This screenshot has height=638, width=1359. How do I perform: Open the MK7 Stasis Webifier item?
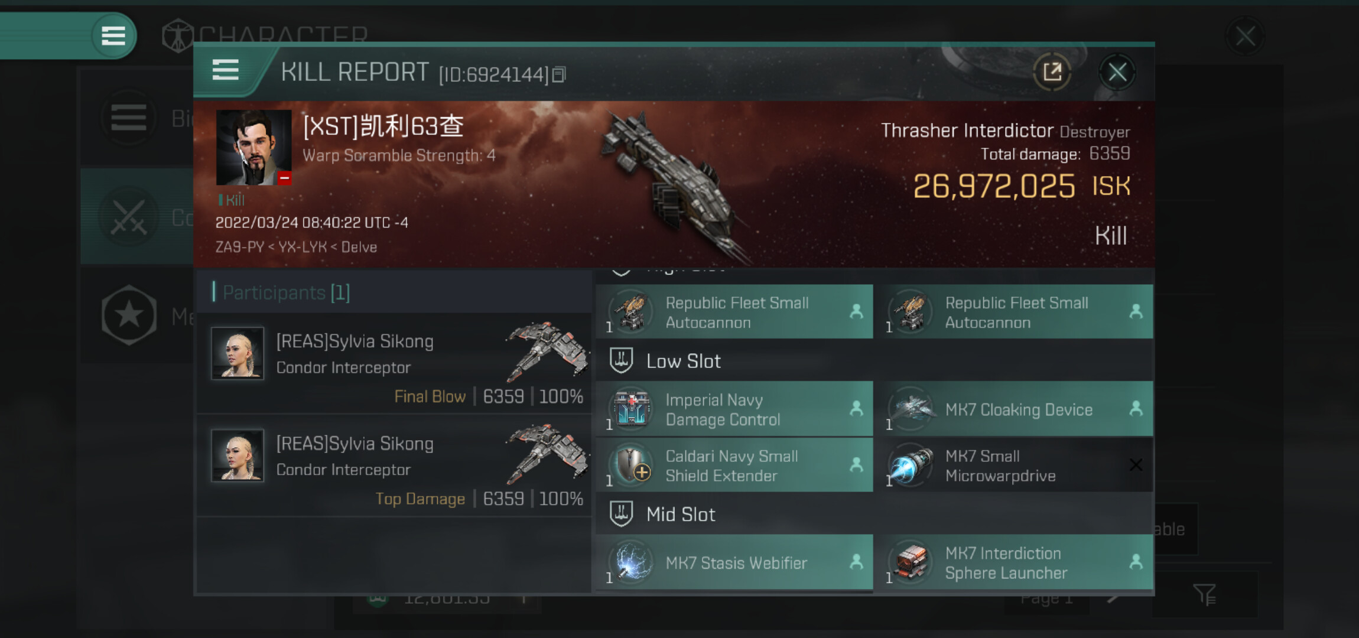click(x=734, y=562)
